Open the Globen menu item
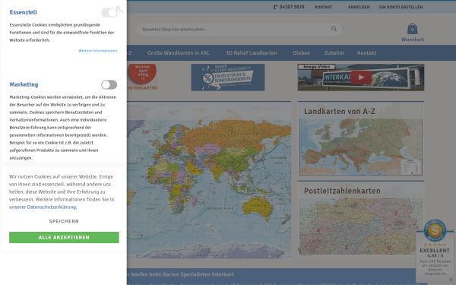Screen dimensions: 456x285 pos(301,53)
